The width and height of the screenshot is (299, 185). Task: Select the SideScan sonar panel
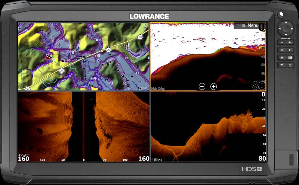pos(84,127)
